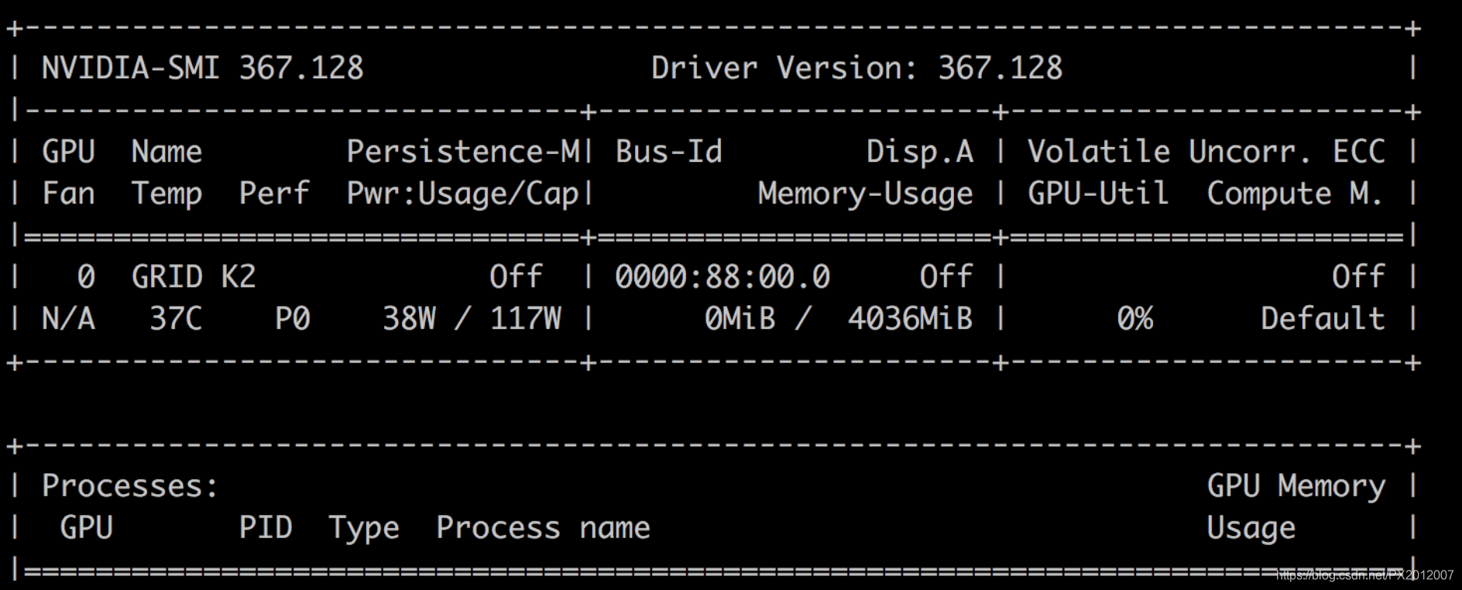1462x590 pixels.
Task: Click the performance state 'P0'
Action: coord(293,318)
